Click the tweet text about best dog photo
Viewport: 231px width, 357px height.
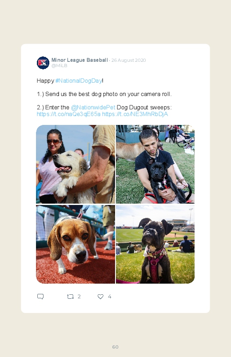point(104,94)
